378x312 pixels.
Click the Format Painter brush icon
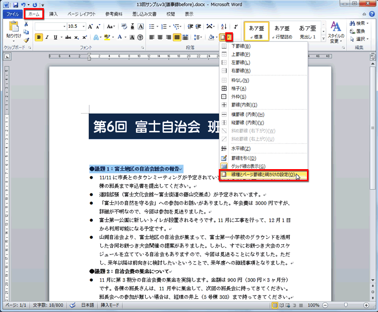click(26, 40)
